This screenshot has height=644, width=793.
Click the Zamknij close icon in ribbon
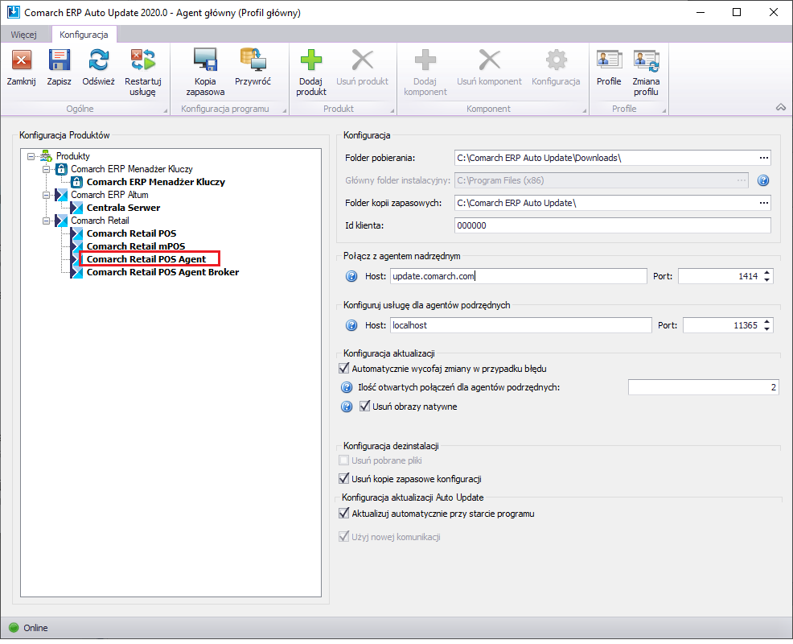coord(21,60)
